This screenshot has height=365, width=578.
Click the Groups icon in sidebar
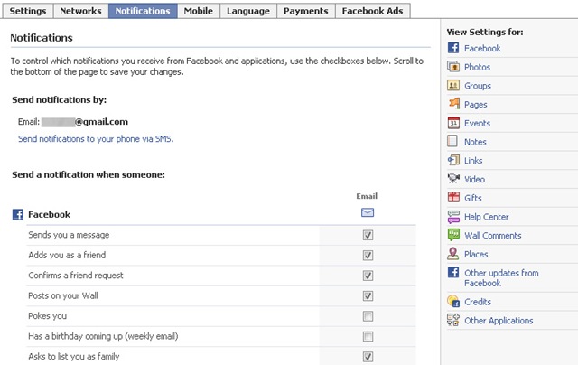pos(453,86)
